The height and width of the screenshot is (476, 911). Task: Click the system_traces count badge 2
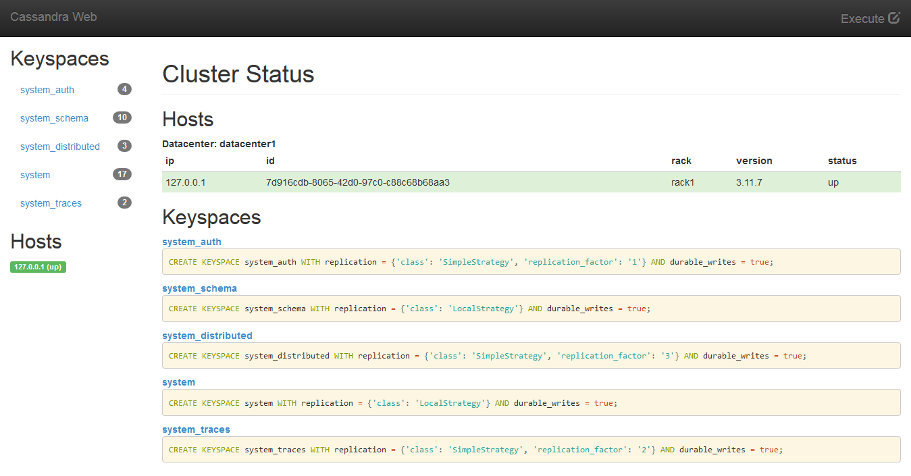(124, 203)
